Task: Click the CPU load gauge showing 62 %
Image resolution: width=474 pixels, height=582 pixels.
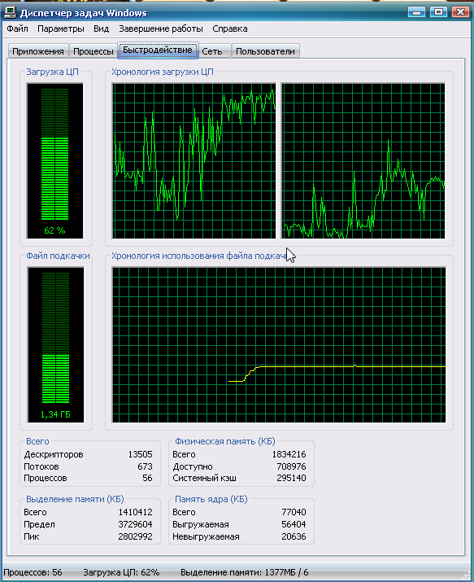Action: [54, 160]
